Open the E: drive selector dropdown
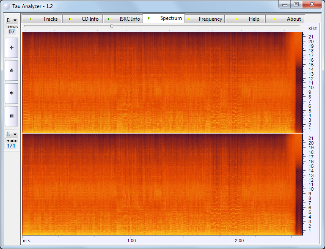The height and width of the screenshot is (249, 325). point(11,20)
